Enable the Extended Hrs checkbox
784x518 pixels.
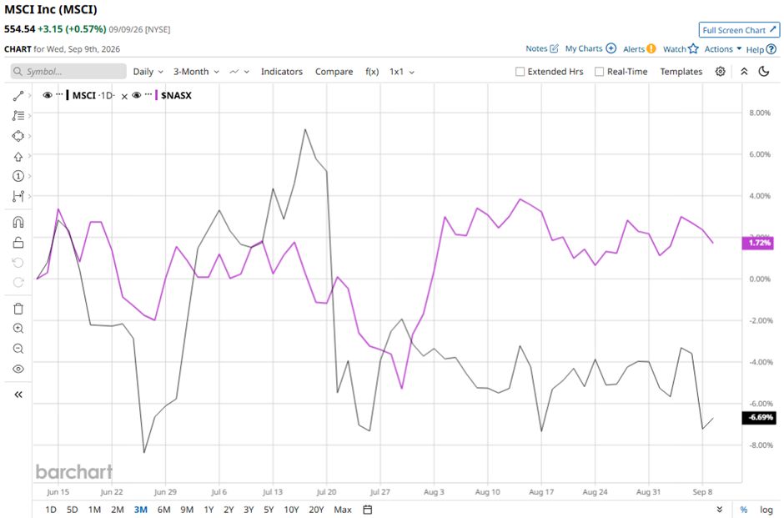tap(520, 72)
